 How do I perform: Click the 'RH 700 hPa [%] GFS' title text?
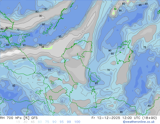point(19,118)
